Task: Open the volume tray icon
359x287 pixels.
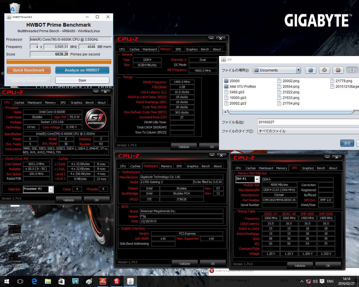Action: 315,281
